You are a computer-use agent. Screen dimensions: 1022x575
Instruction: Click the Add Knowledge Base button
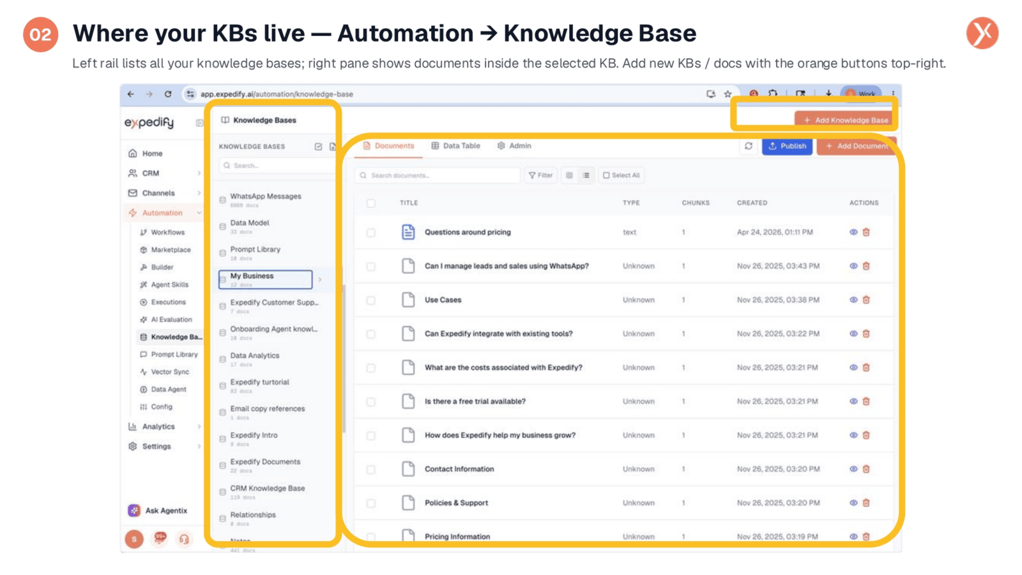coord(845,119)
